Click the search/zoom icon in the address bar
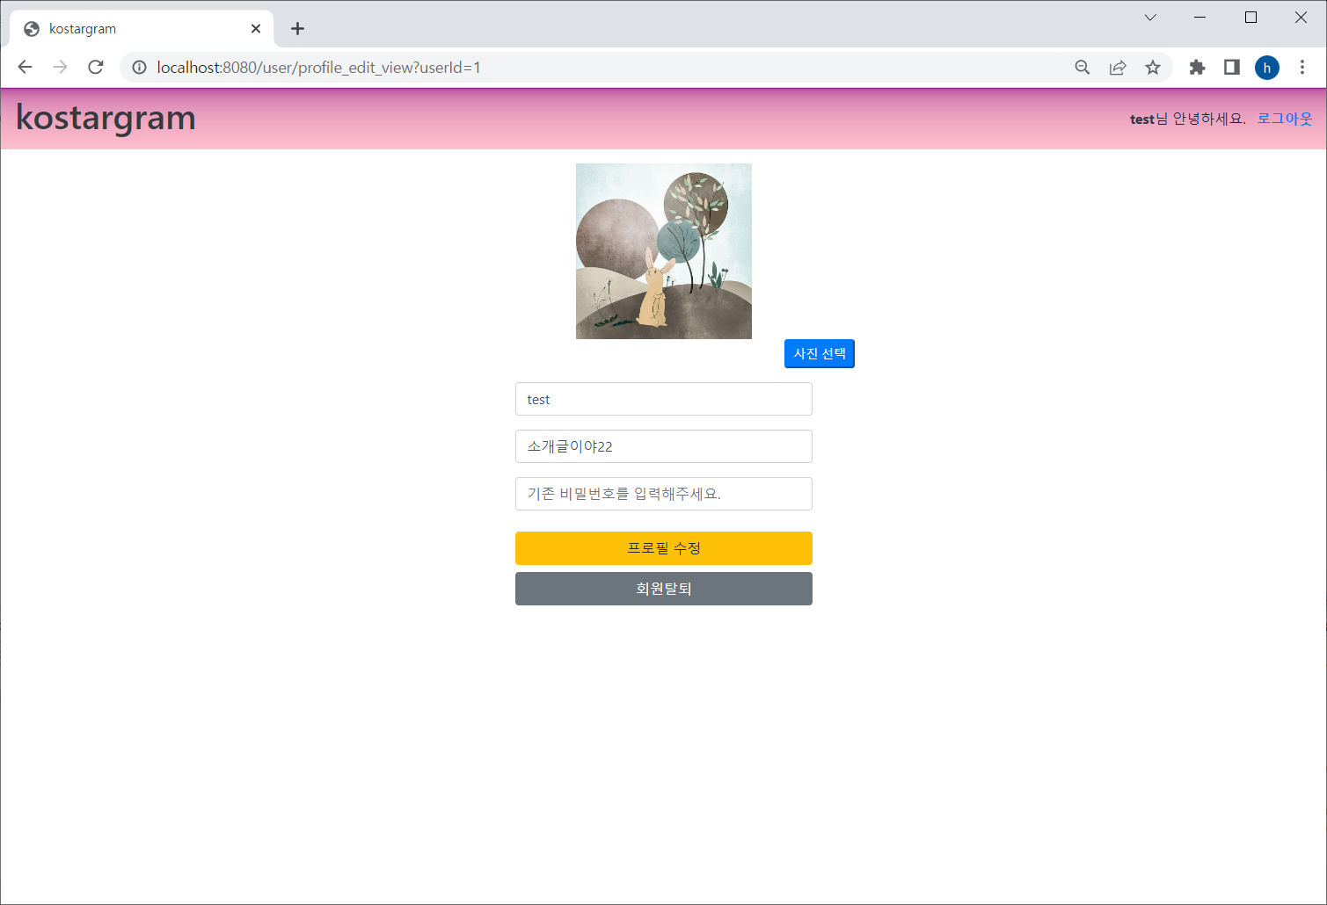 click(1082, 67)
